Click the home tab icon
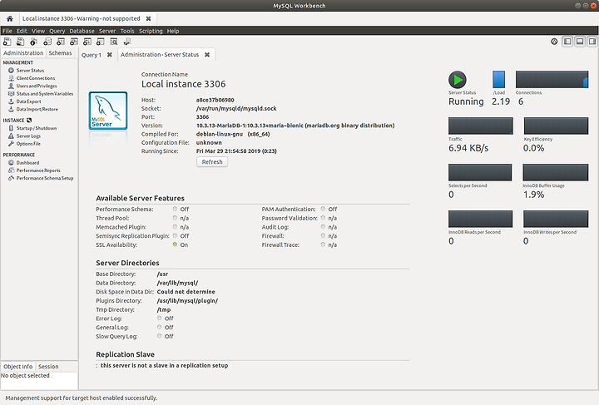 click(9, 18)
